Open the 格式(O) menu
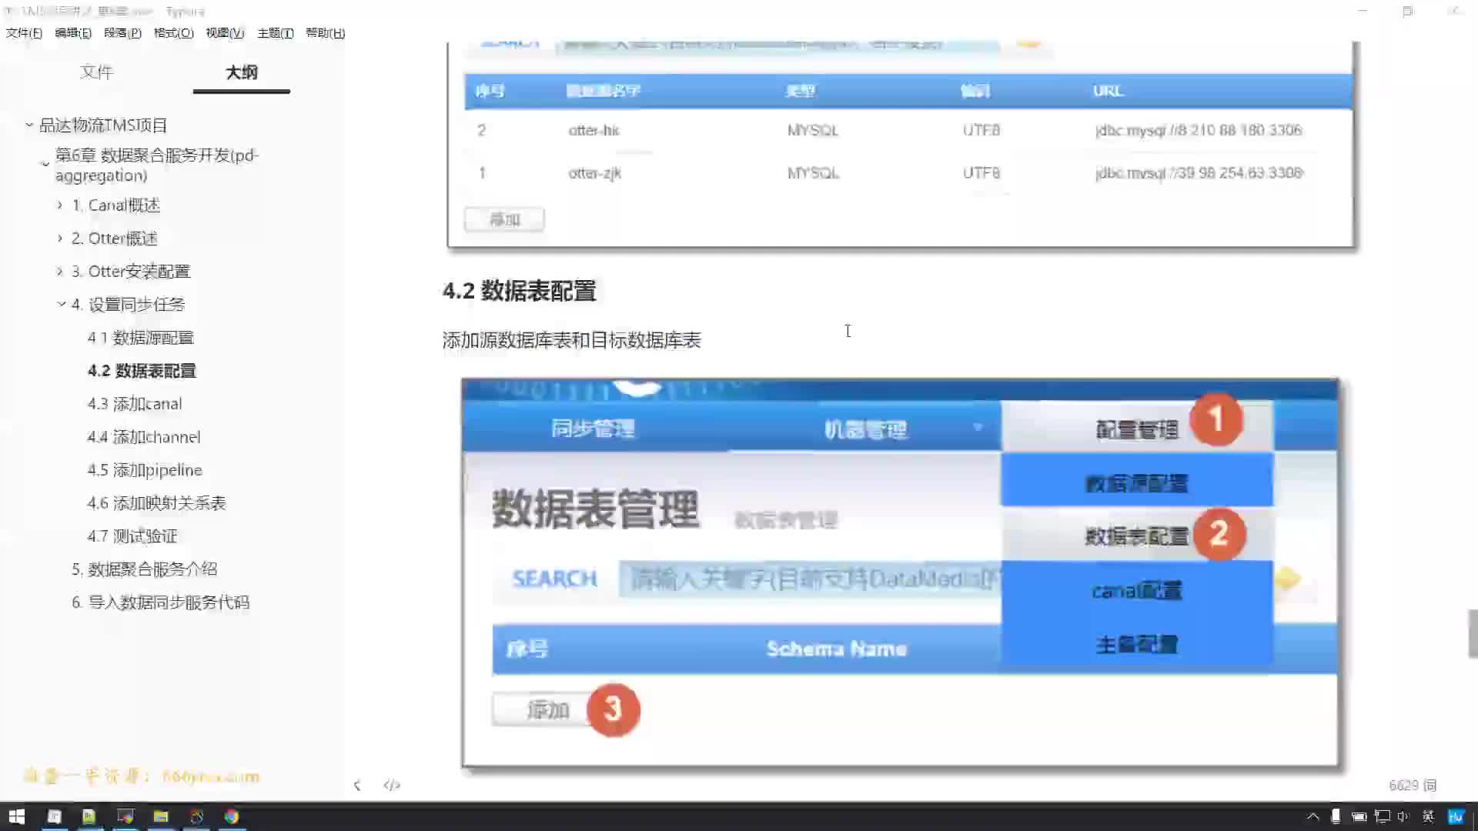The height and width of the screenshot is (831, 1478). tap(174, 33)
